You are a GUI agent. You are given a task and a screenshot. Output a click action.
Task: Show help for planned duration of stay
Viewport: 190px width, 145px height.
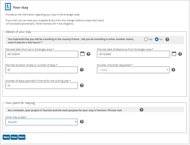(82, 70)
